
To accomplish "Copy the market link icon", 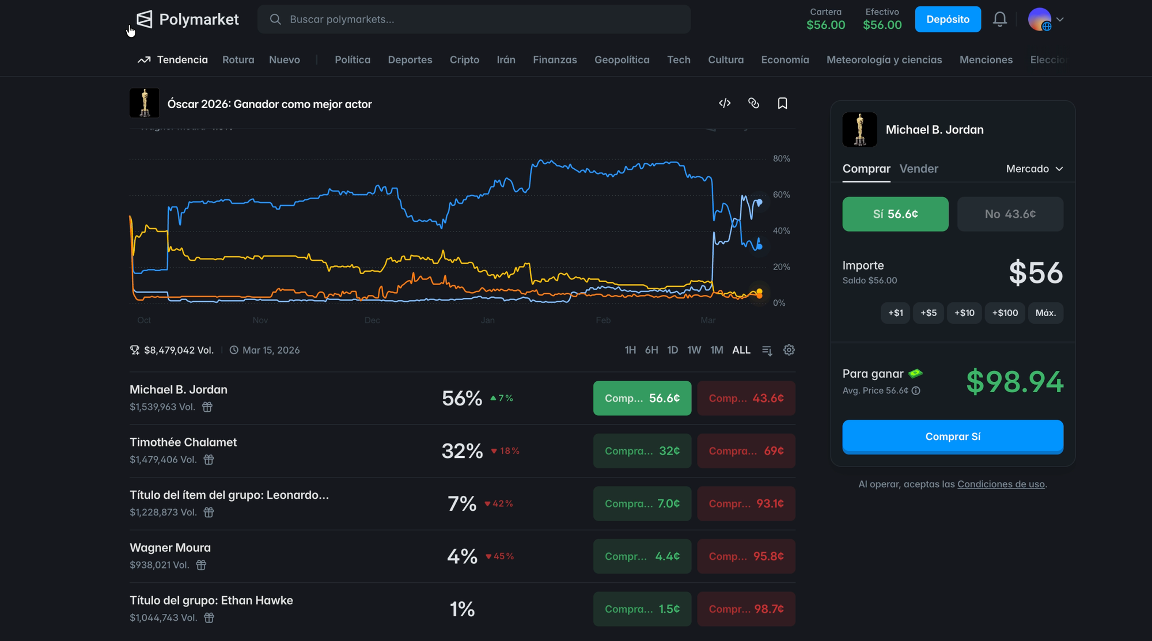I will (753, 103).
